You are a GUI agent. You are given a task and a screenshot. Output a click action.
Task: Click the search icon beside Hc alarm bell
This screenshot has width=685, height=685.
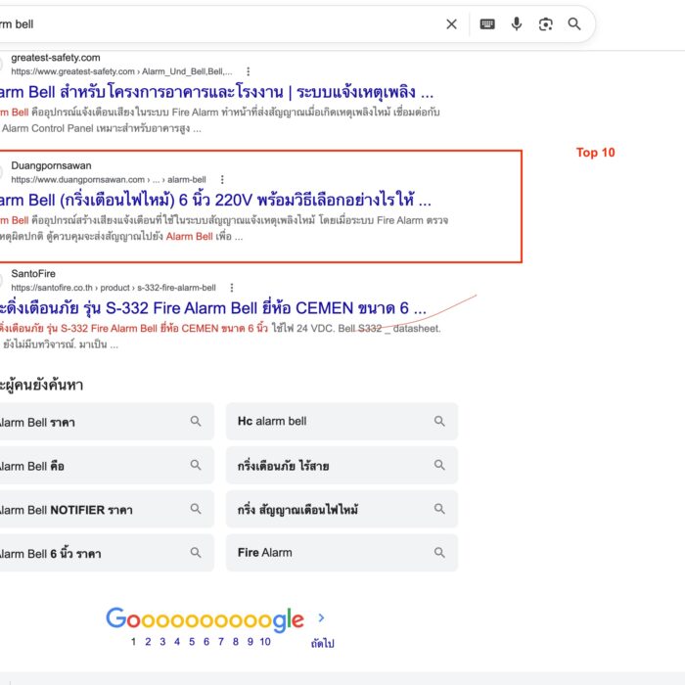(439, 421)
